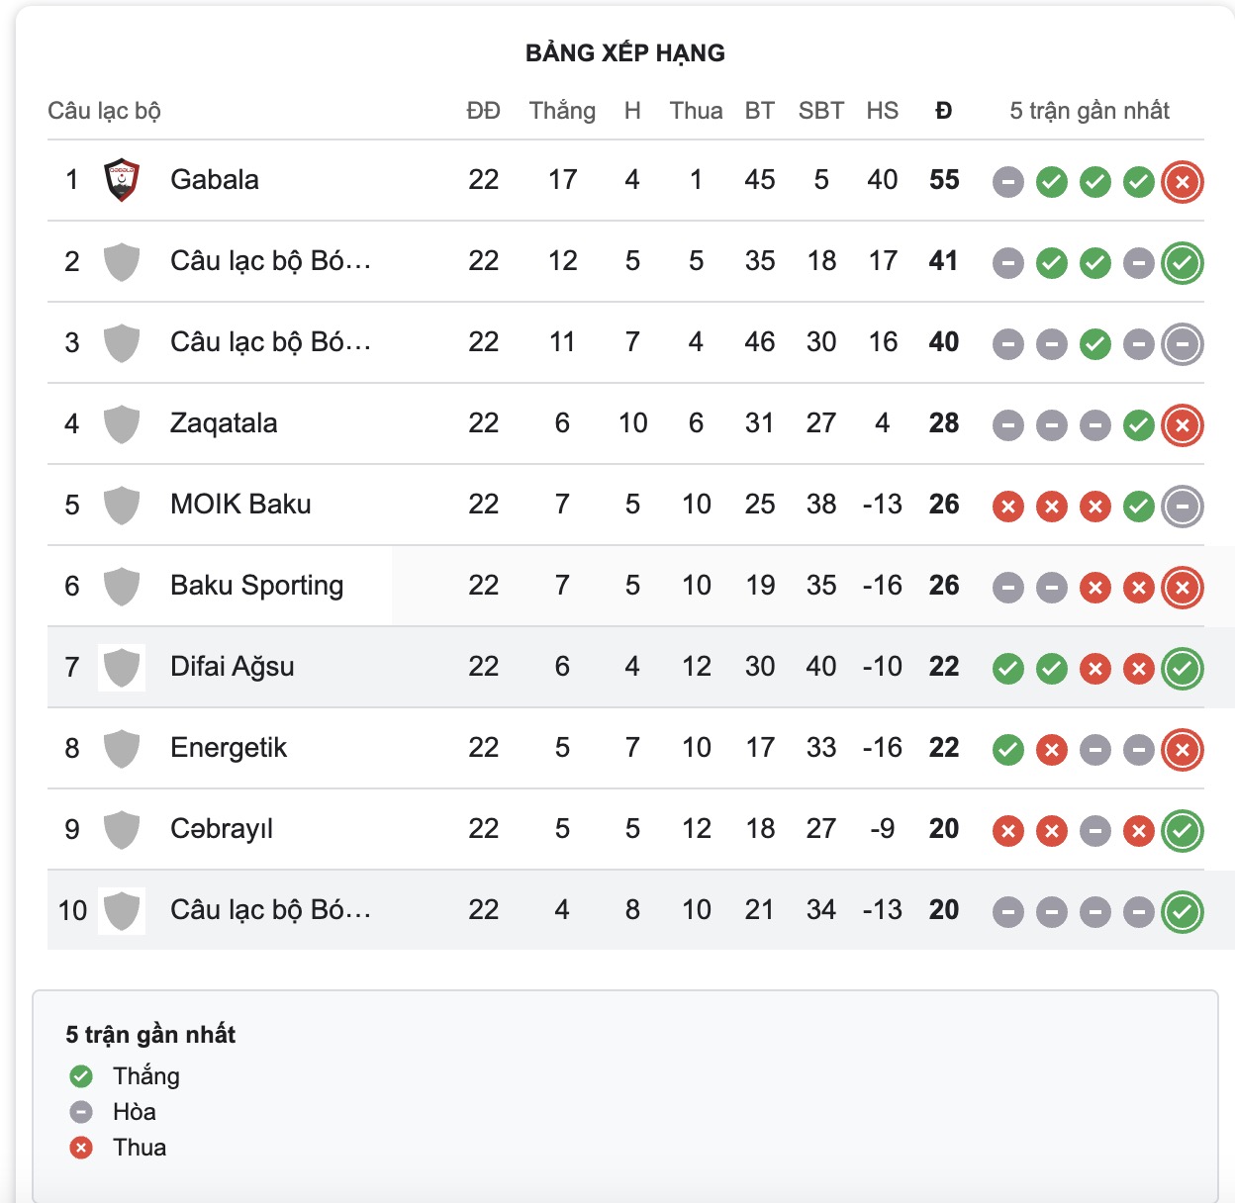
Task: Select the MOIK Baku team name
Action: coord(240,505)
